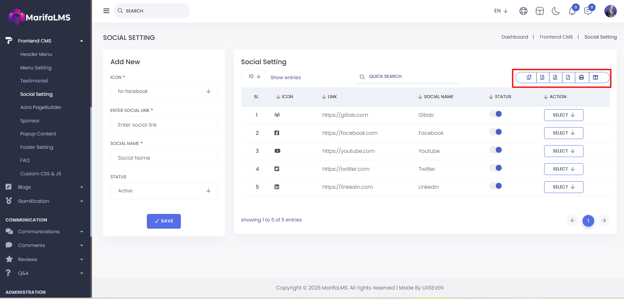This screenshot has height=299, width=624.
Task: Open Footer Setting in the sidebar
Action: pyautogui.click(x=37, y=147)
